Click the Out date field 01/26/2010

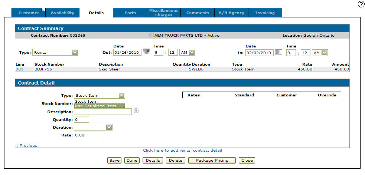tap(127, 53)
